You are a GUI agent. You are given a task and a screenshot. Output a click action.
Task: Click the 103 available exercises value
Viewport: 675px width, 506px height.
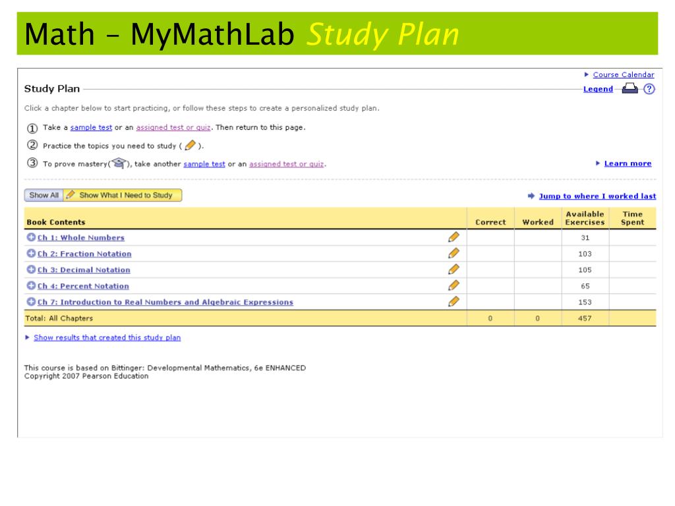coord(585,254)
